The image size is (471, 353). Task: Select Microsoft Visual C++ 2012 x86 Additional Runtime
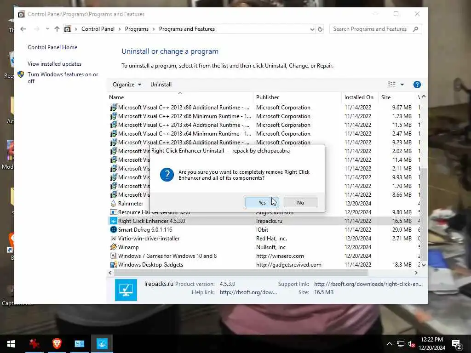click(264, 108)
